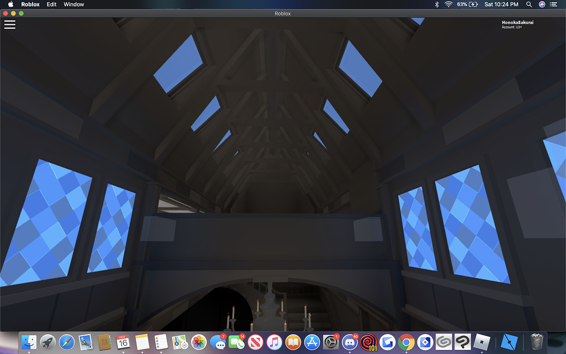Open the Window menu
This screenshot has width=566, height=354.
pos(74,4)
